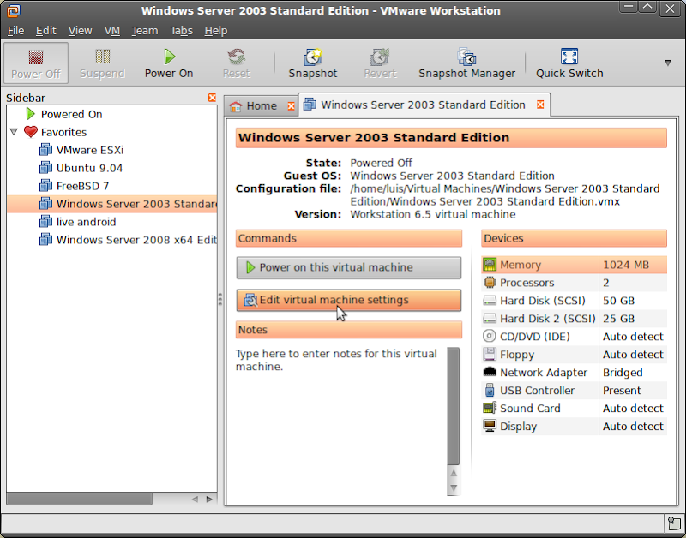
Task: Click the Reset toolbar icon
Action: click(237, 63)
